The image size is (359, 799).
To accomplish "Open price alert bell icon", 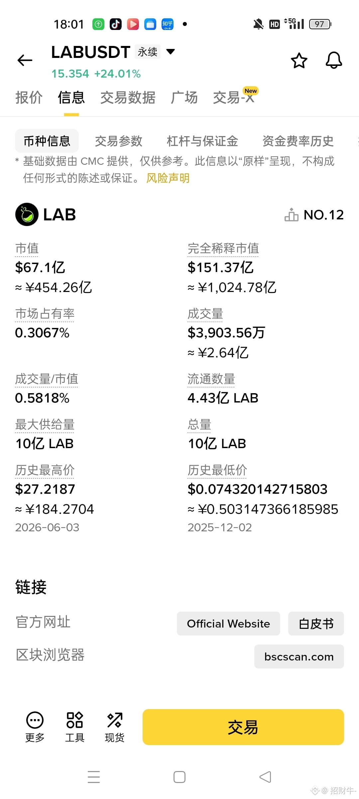I will coord(334,60).
